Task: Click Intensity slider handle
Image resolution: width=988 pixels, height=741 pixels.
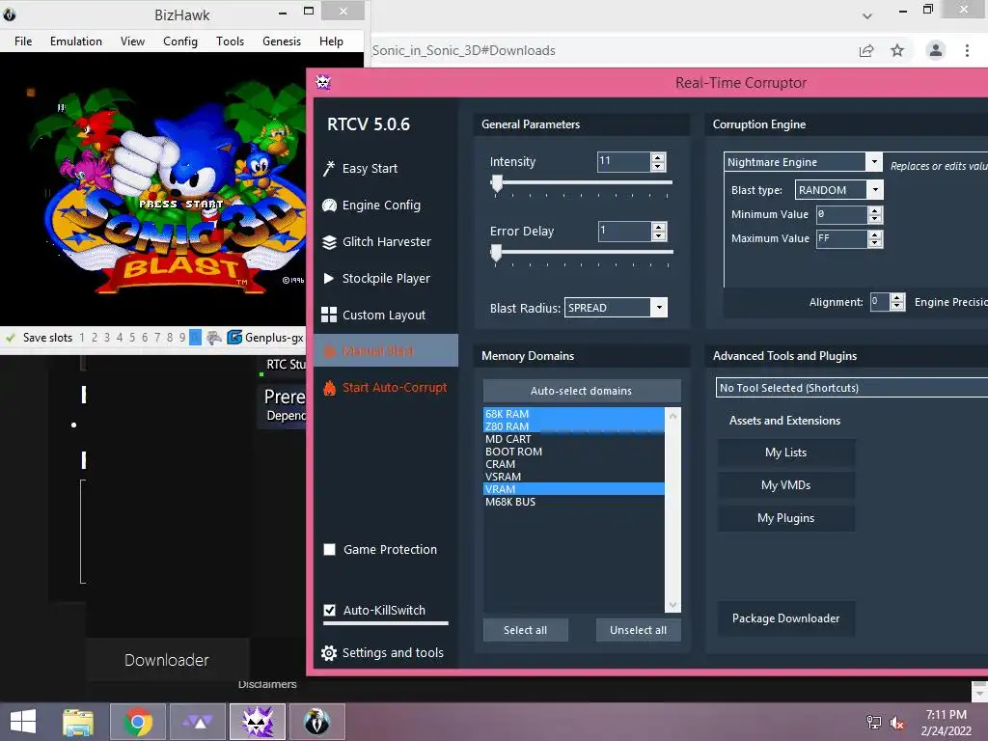Action: click(497, 182)
